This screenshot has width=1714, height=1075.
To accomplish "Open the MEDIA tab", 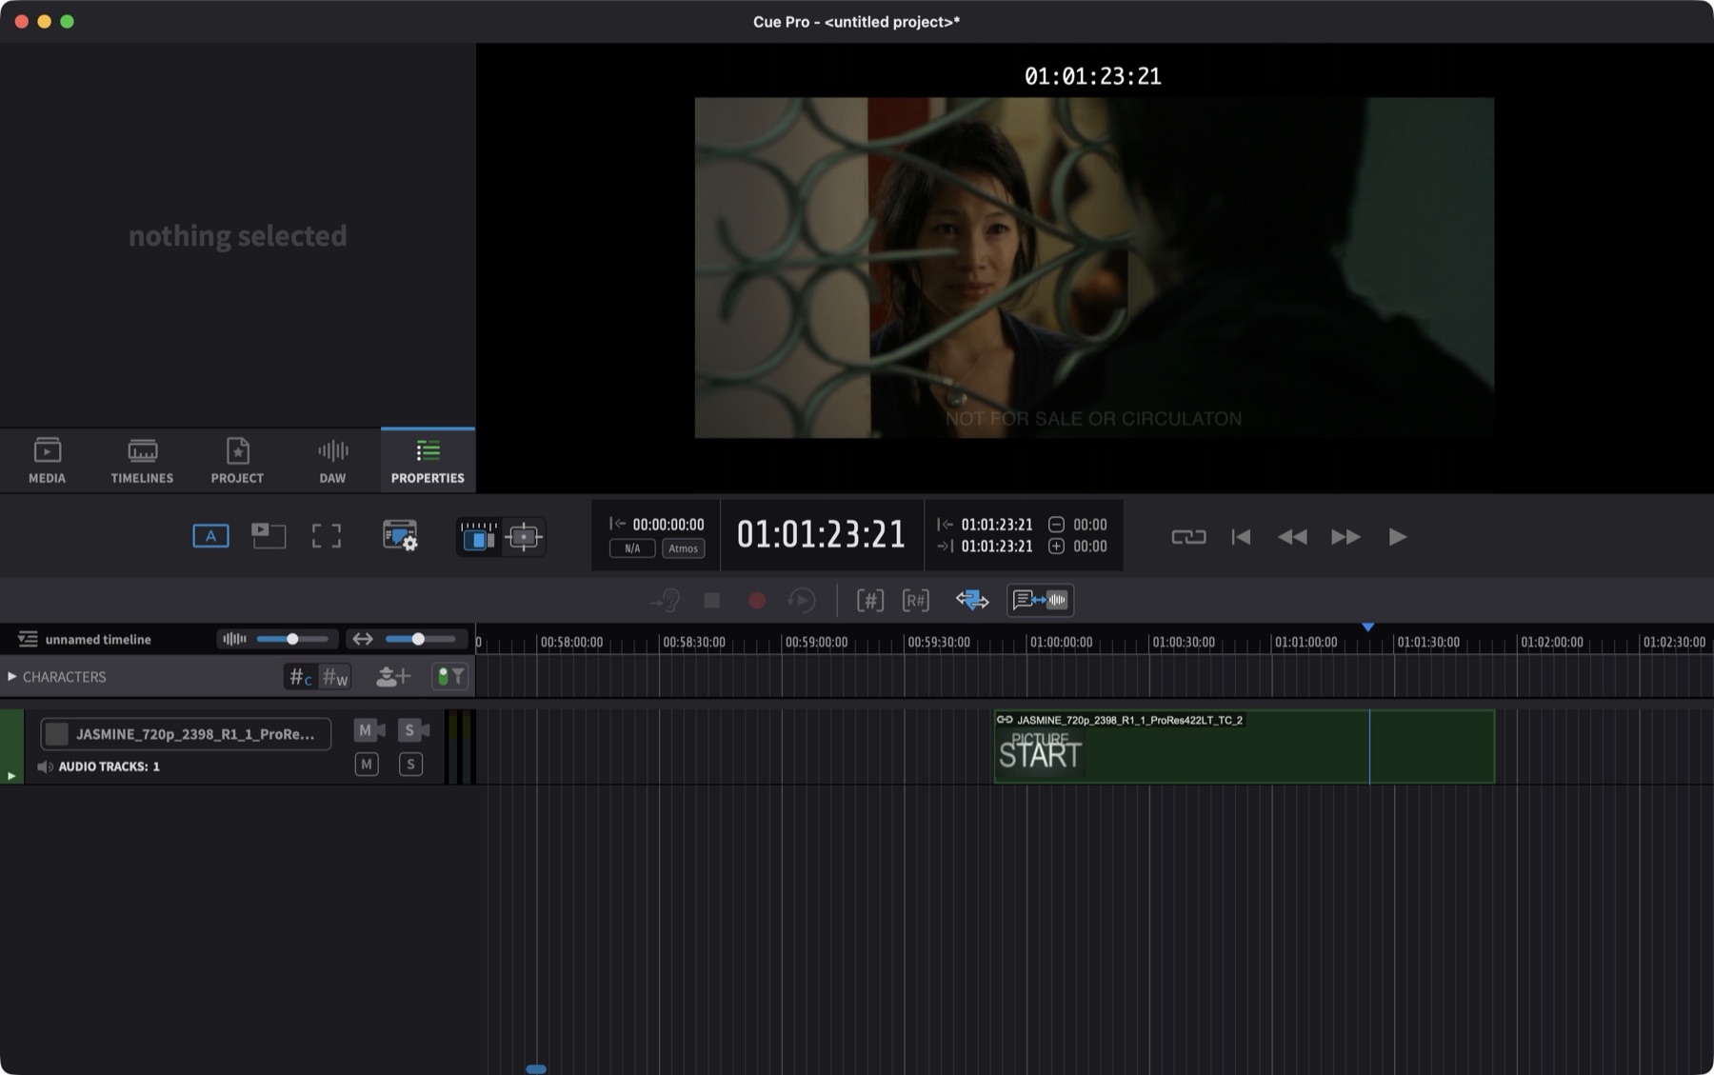I will [x=47, y=460].
